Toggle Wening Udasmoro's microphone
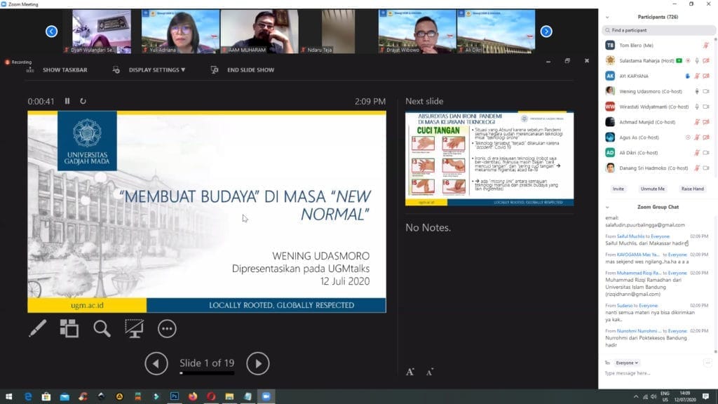718x404 pixels. pos(697,92)
